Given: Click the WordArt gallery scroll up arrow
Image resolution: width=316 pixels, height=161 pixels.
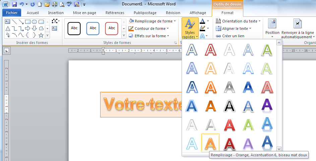Looking at the screenshot, I should point(279,43).
